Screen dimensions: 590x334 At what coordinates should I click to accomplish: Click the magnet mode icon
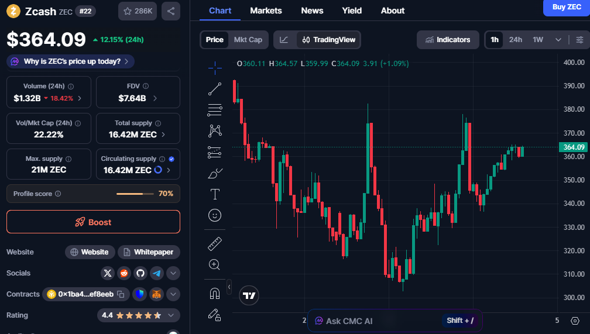click(x=215, y=294)
